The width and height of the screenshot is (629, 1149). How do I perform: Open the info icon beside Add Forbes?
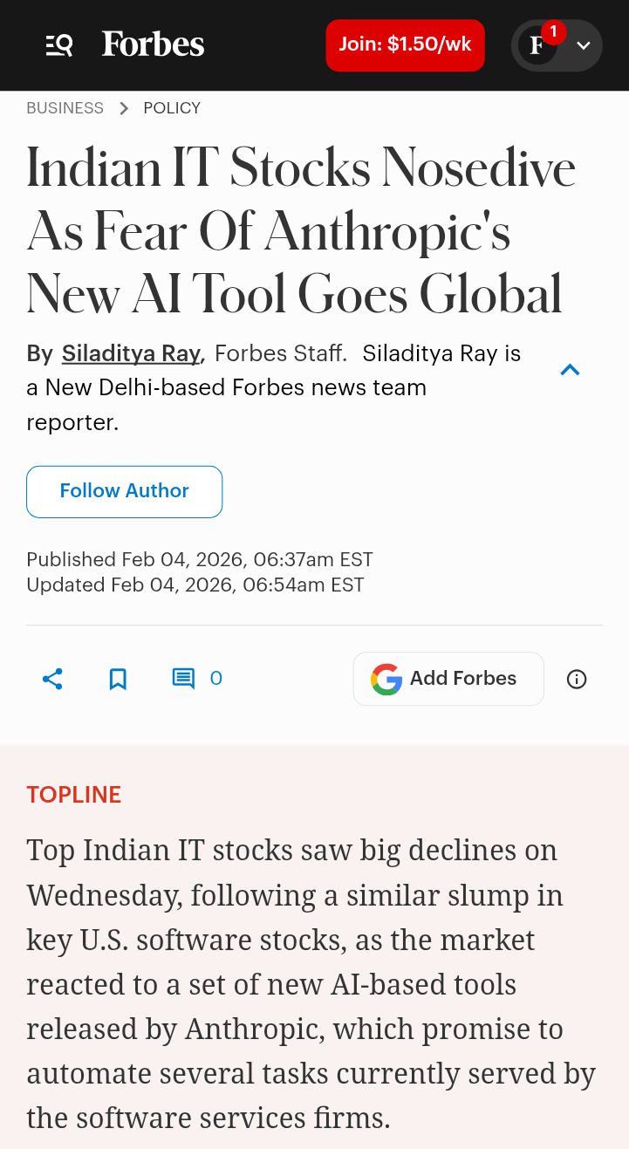click(x=577, y=679)
